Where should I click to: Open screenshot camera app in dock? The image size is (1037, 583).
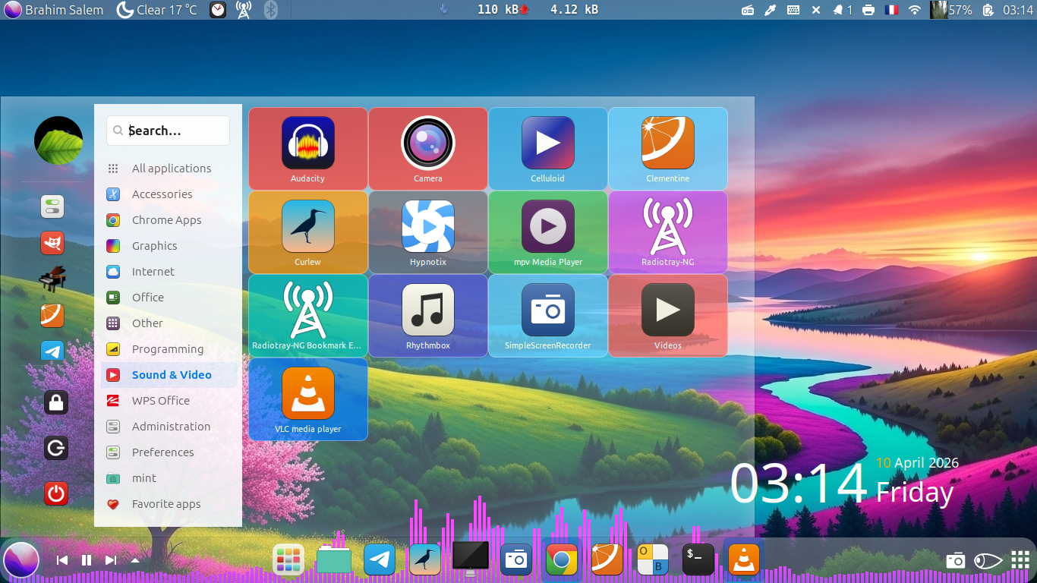tap(516, 560)
